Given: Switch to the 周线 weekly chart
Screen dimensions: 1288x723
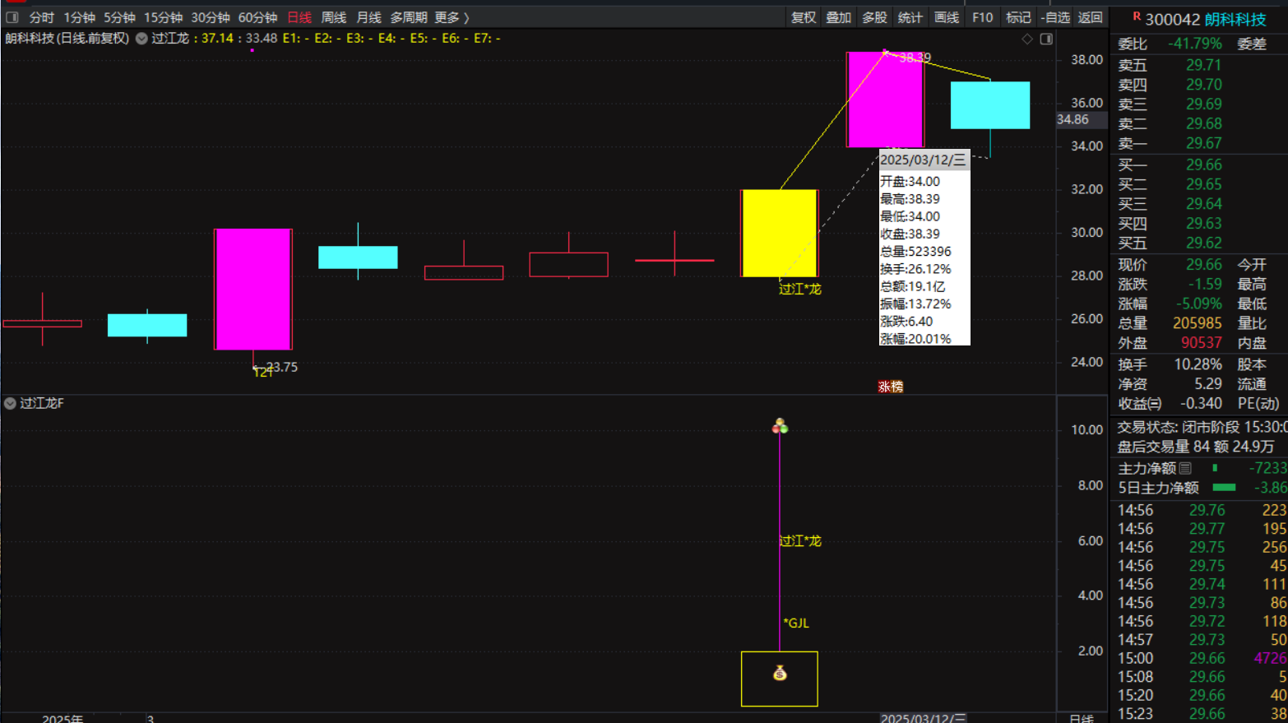Looking at the screenshot, I should pyautogui.click(x=333, y=17).
